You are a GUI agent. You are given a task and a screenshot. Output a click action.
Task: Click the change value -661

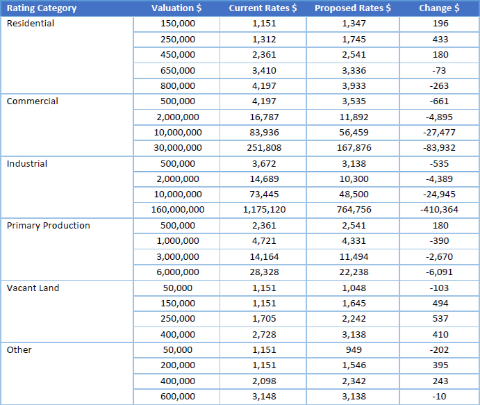439,101
